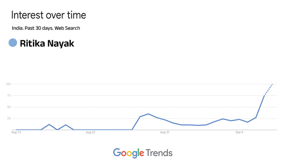Click the late August peak on the line
This screenshot has height=167, width=286.
[148, 114]
